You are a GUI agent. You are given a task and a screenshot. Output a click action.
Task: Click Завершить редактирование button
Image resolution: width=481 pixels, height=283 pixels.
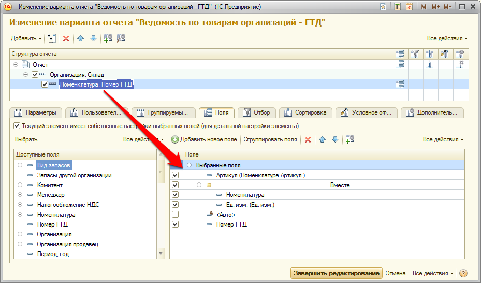[x=337, y=273]
